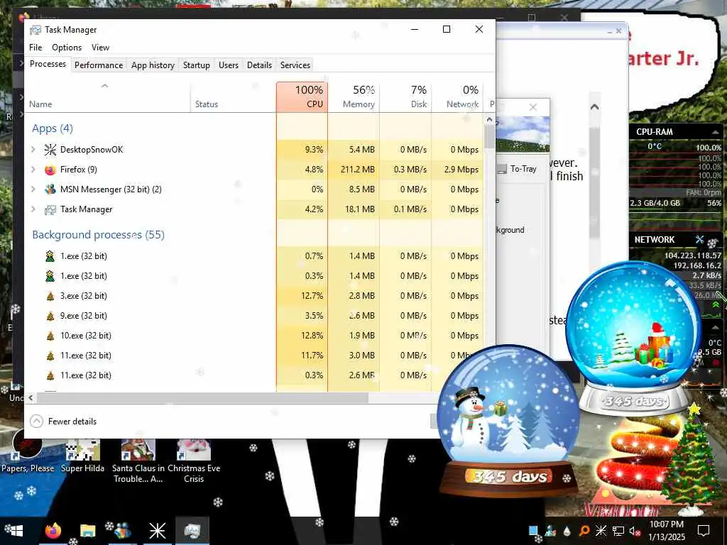Switch to the Startup tab
This screenshot has height=545, width=727.
point(197,65)
